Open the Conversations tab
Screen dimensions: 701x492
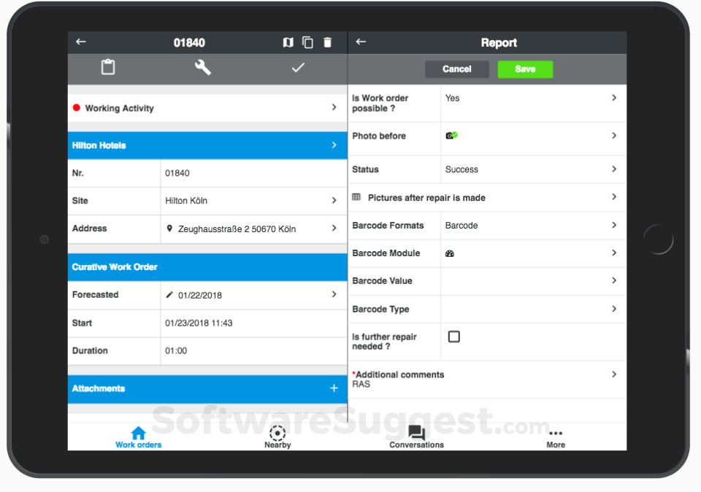coord(417,437)
